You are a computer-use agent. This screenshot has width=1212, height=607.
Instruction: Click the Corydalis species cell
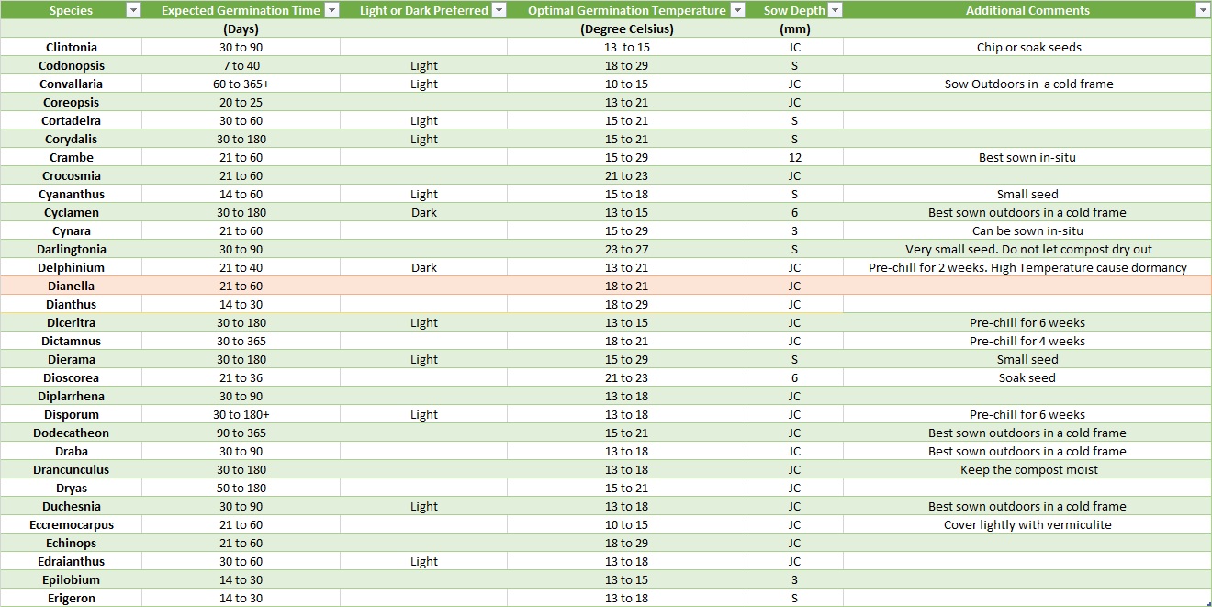72,139
